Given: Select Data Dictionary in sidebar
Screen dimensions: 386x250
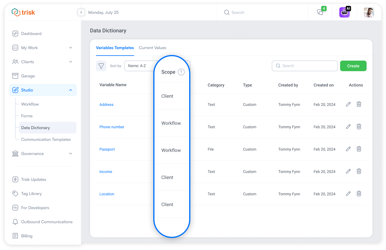Looking at the screenshot, I should point(48,128).
